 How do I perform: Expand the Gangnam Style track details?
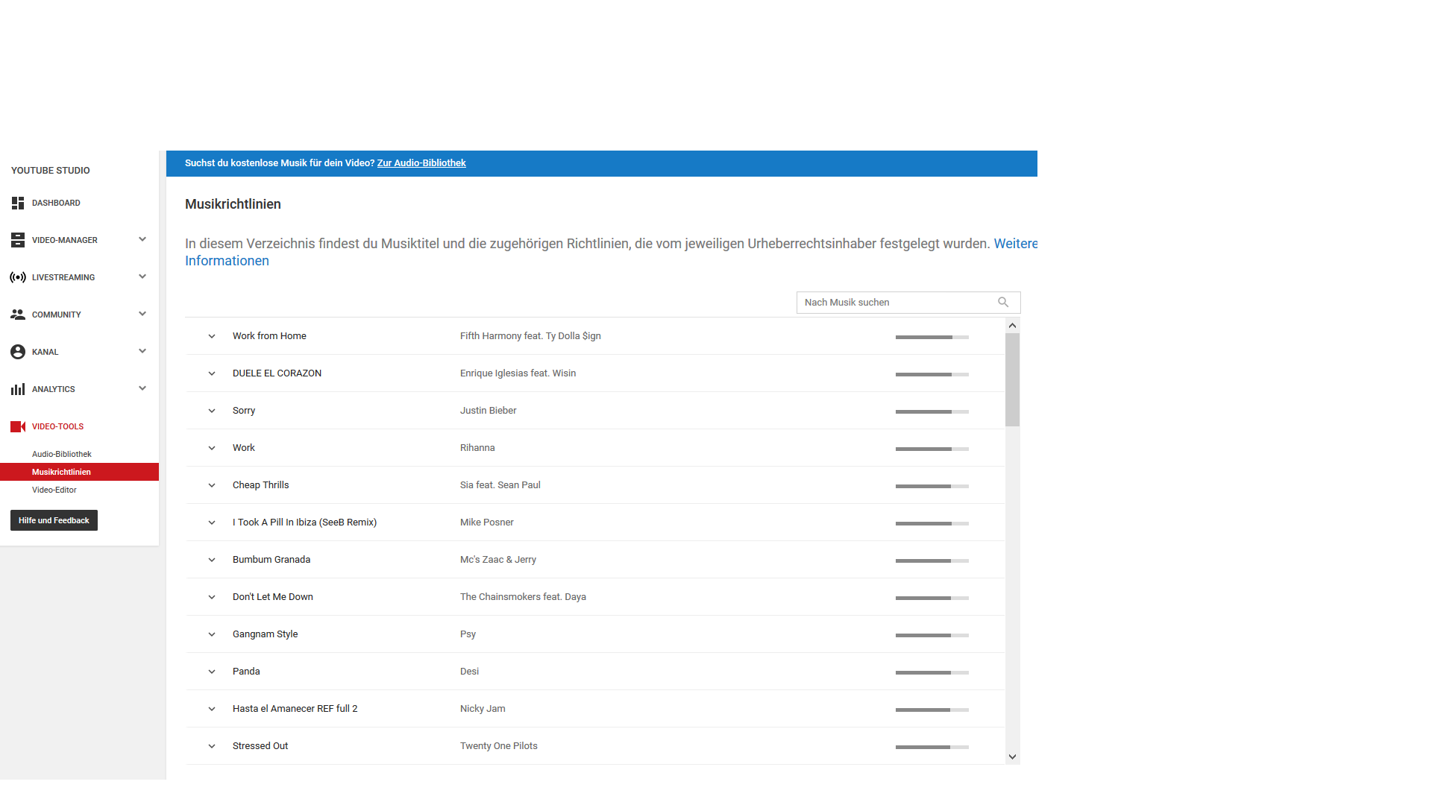click(x=212, y=634)
